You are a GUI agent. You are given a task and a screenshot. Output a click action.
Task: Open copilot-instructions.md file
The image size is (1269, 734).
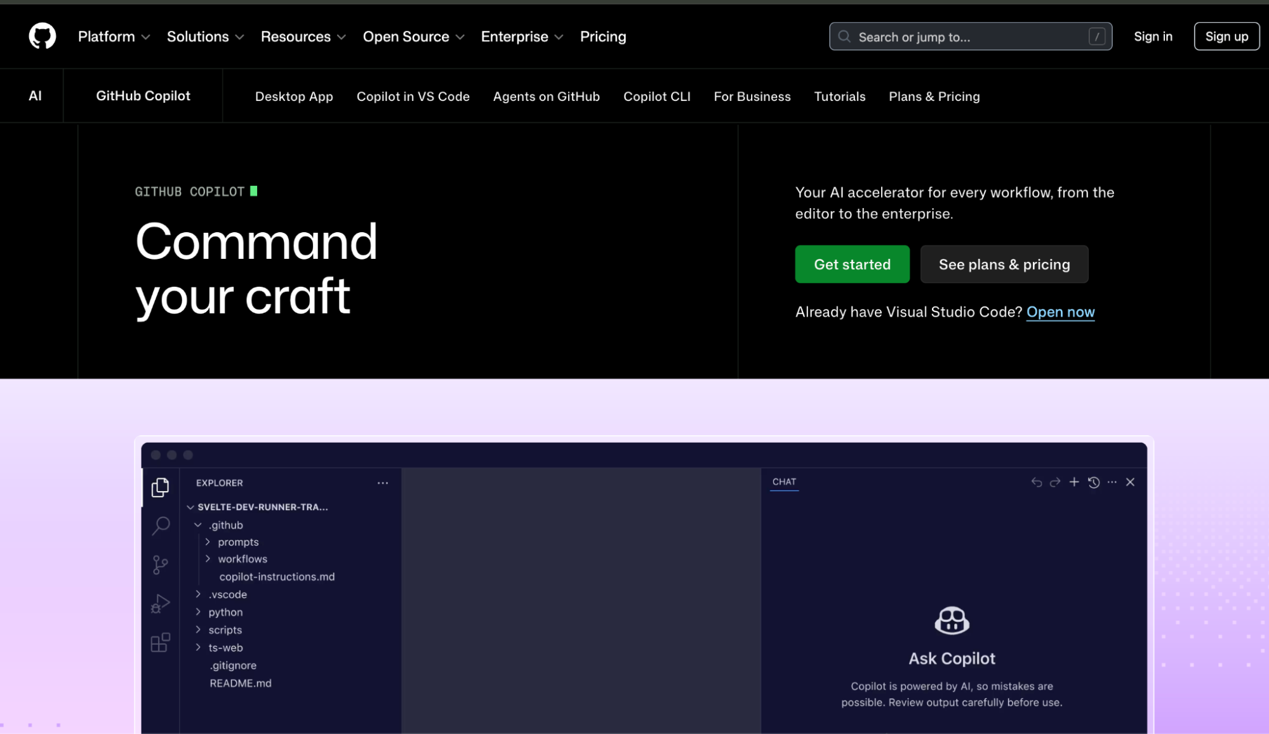click(x=277, y=577)
